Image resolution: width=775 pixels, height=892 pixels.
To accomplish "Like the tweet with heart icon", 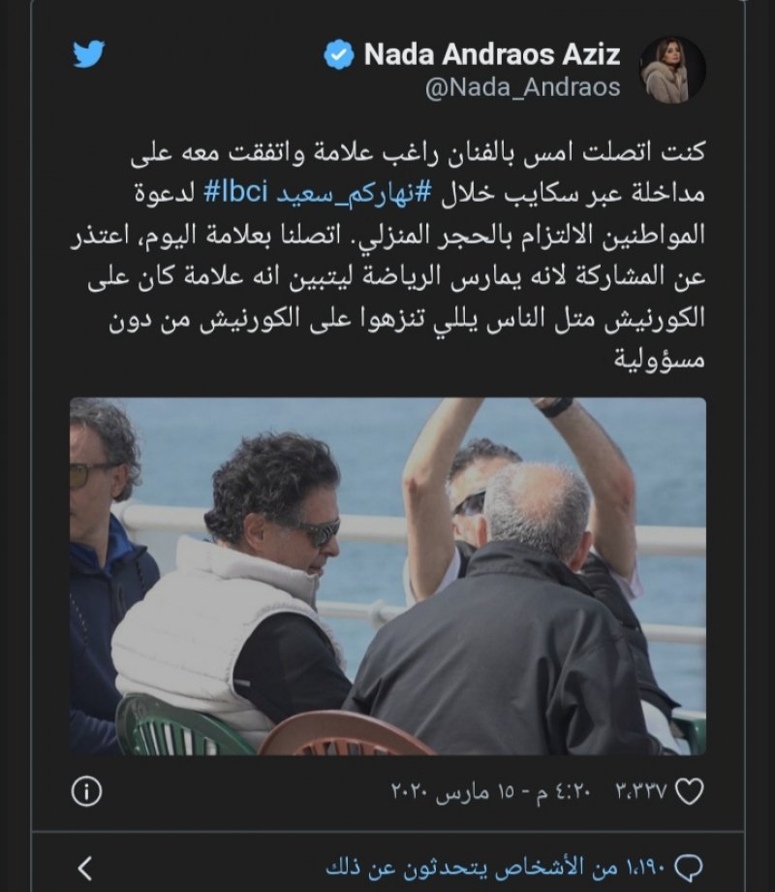I will [689, 791].
